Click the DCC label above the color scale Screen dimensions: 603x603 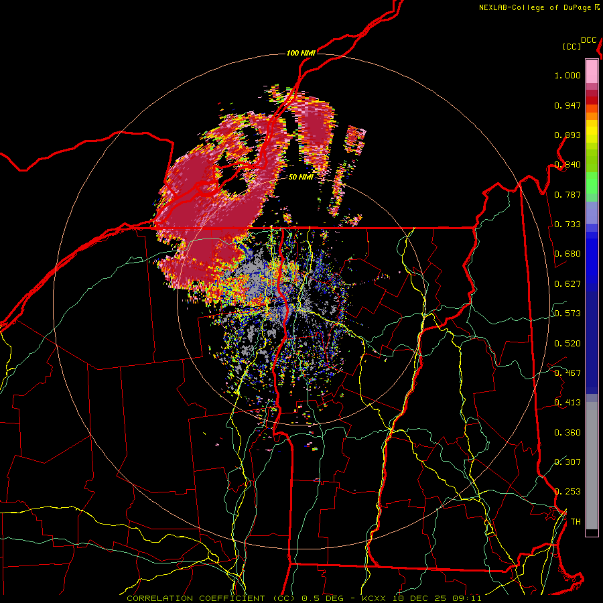pyautogui.click(x=588, y=40)
